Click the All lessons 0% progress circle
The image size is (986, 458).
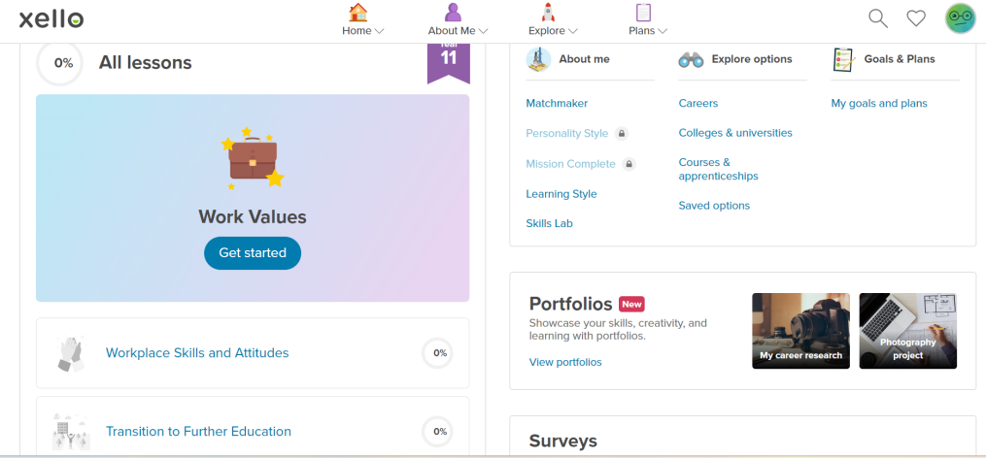point(59,63)
